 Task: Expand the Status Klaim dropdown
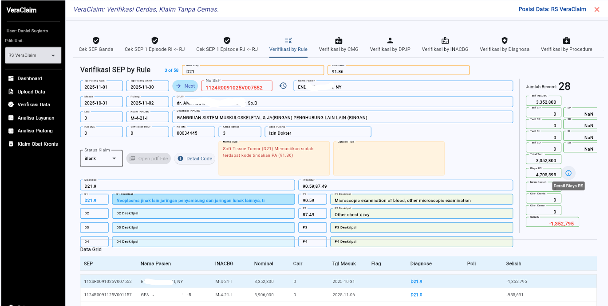[101, 158]
